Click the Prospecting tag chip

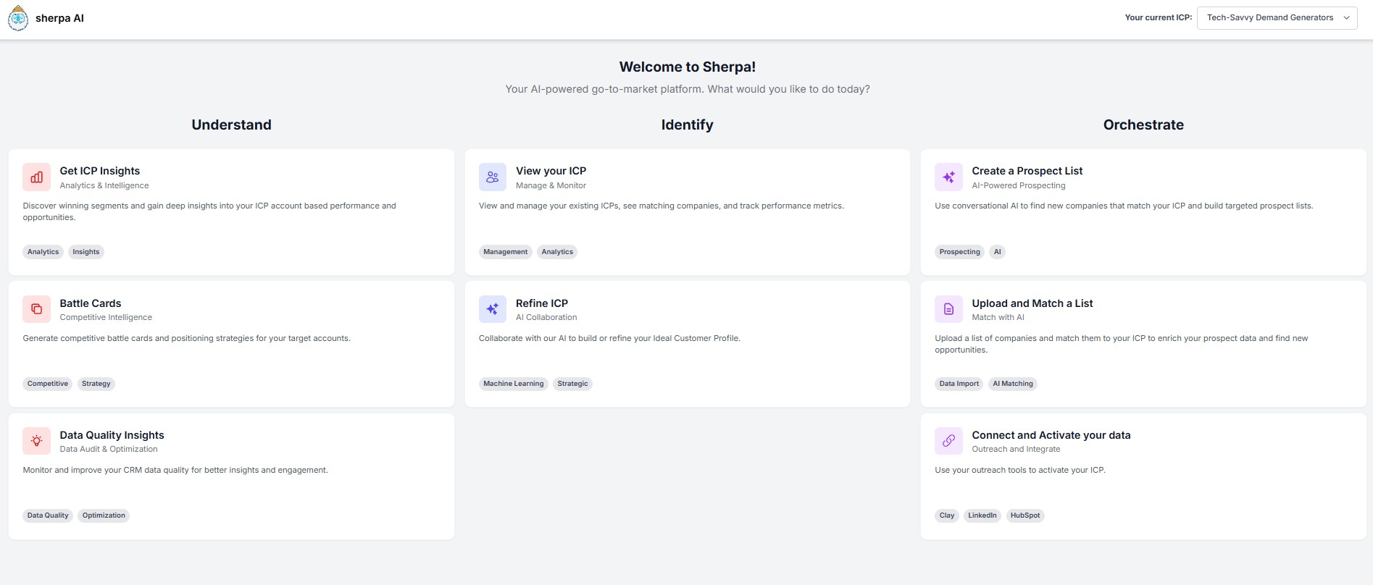(959, 252)
